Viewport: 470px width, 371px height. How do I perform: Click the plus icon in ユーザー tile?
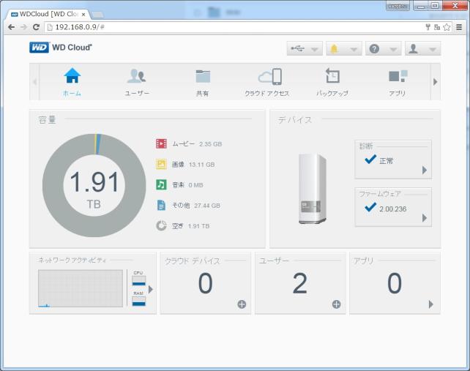(x=336, y=304)
